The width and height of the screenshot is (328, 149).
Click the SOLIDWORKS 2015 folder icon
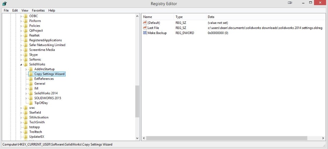click(31, 98)
